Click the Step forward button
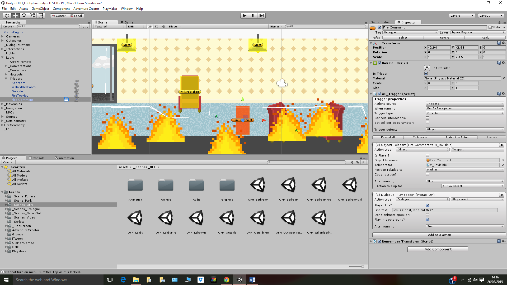This screenshot has width=507, height=285. coord(261,16)
